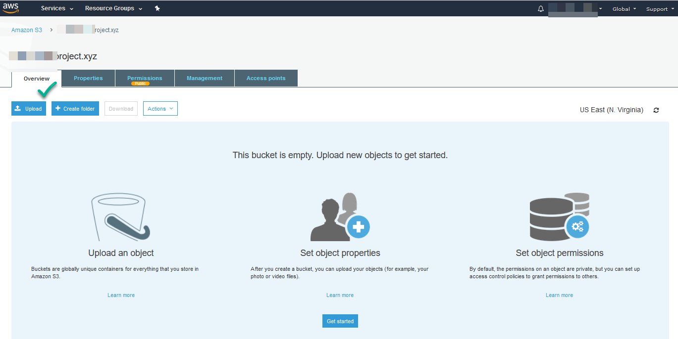Click the bucket illustration above Upload an object
The height and width of the screenshot is (339, 678).
pyautogui.click(x=120, y=216)
